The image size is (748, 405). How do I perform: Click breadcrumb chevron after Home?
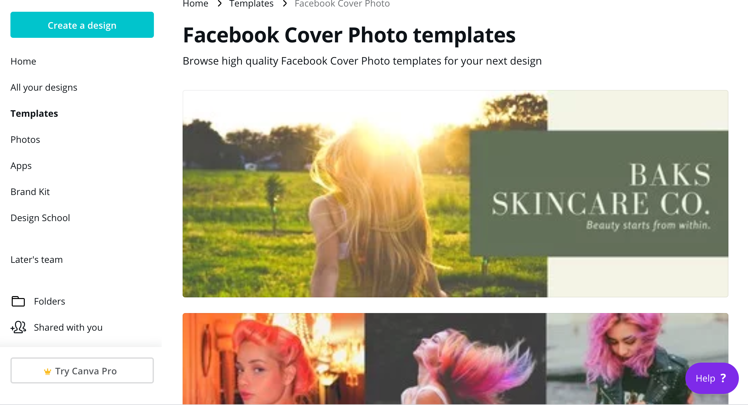coord(220,4)
